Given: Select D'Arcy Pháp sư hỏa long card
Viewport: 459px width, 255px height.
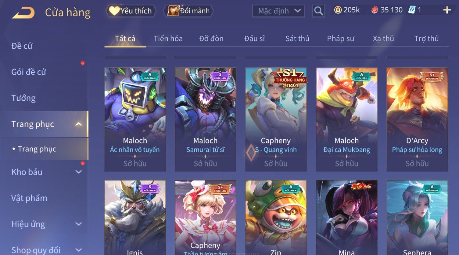Looking at the screenshot, I should (417, 119).
